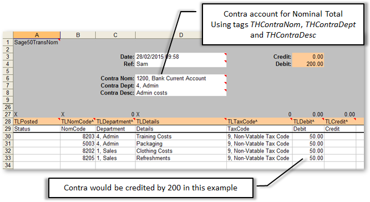Select the Refreshments details cell
The image size is (370, 202).
click(x=181, y=158)
